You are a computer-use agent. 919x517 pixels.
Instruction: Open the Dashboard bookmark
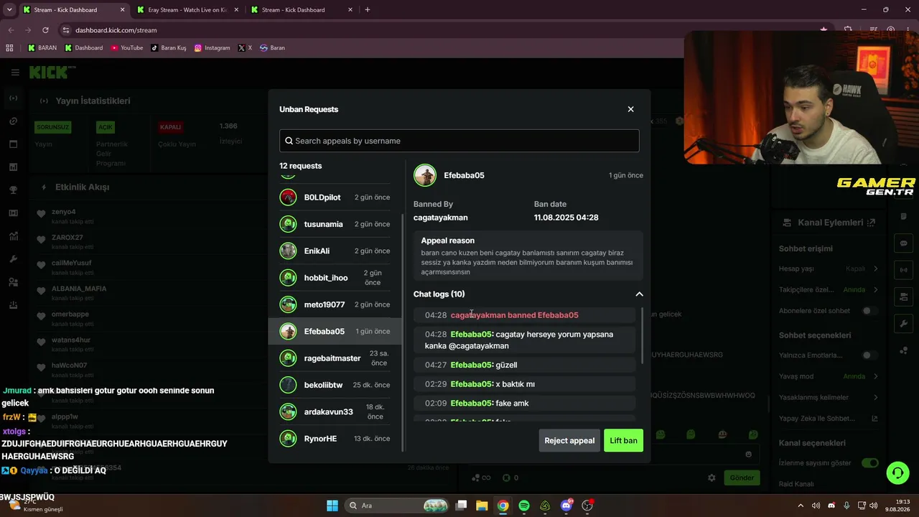(x=83, y=48)
